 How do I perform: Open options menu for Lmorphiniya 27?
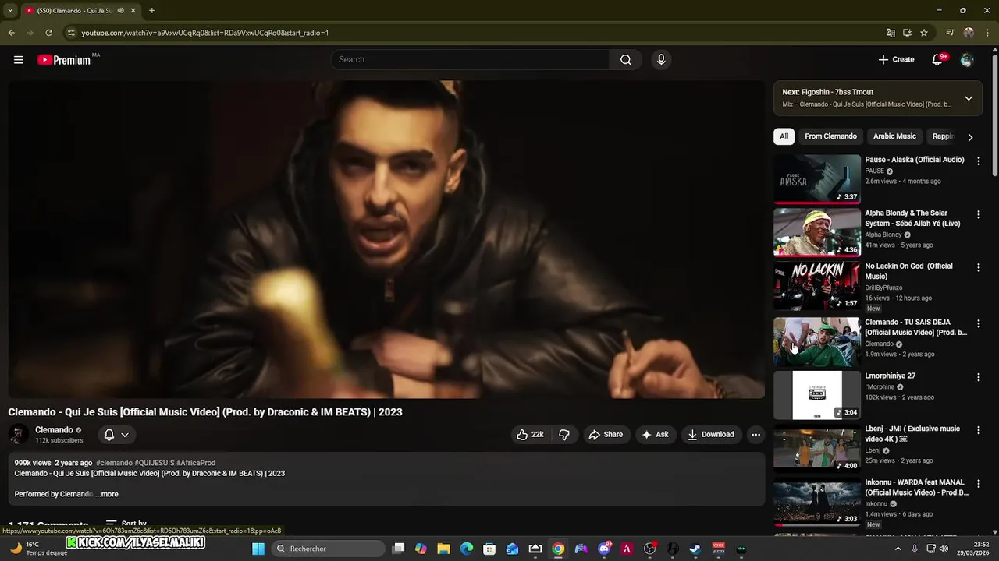[978, 377]
